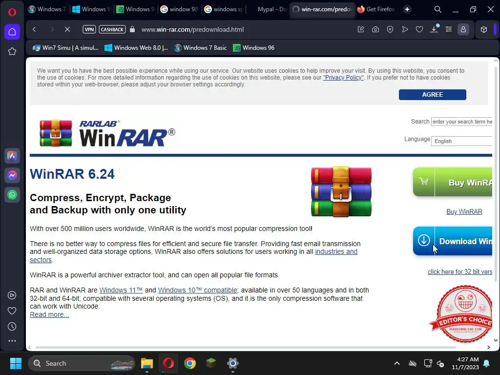
Task: Open File Explorer from the taskbar
Action: 147,363
